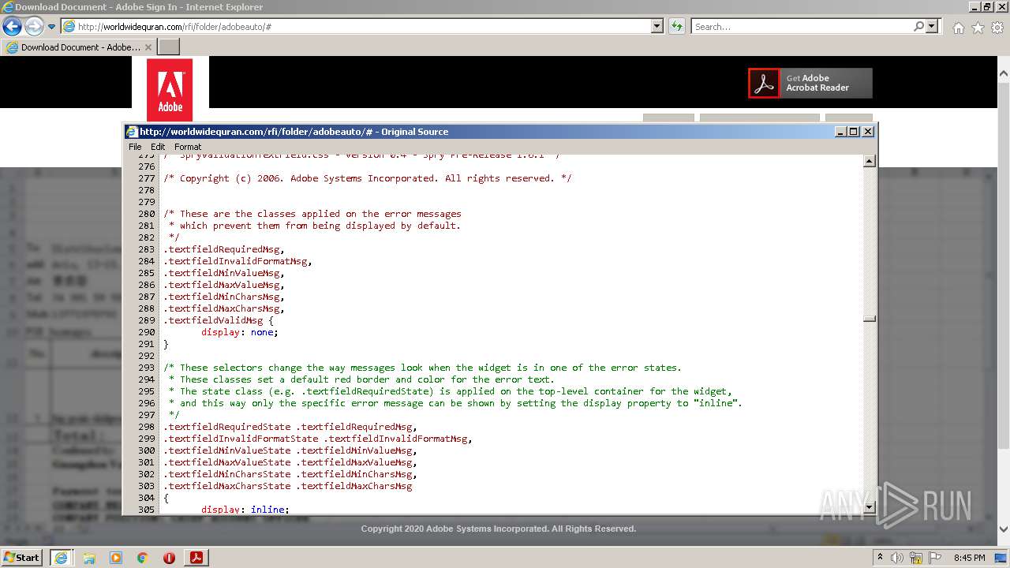Click the network tray icon
The width and height of the screenshot is (1010, 568).
coord(915,558)
